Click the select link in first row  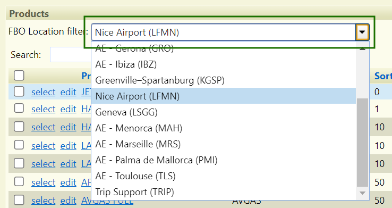[43, 92]
